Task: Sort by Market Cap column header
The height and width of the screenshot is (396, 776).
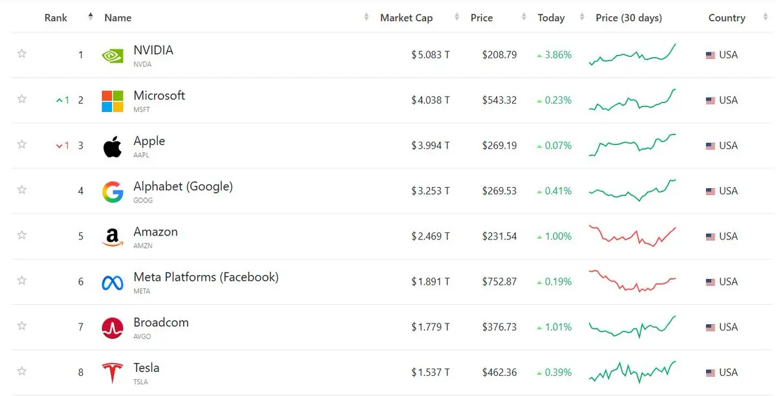Action: coord(406,17)
